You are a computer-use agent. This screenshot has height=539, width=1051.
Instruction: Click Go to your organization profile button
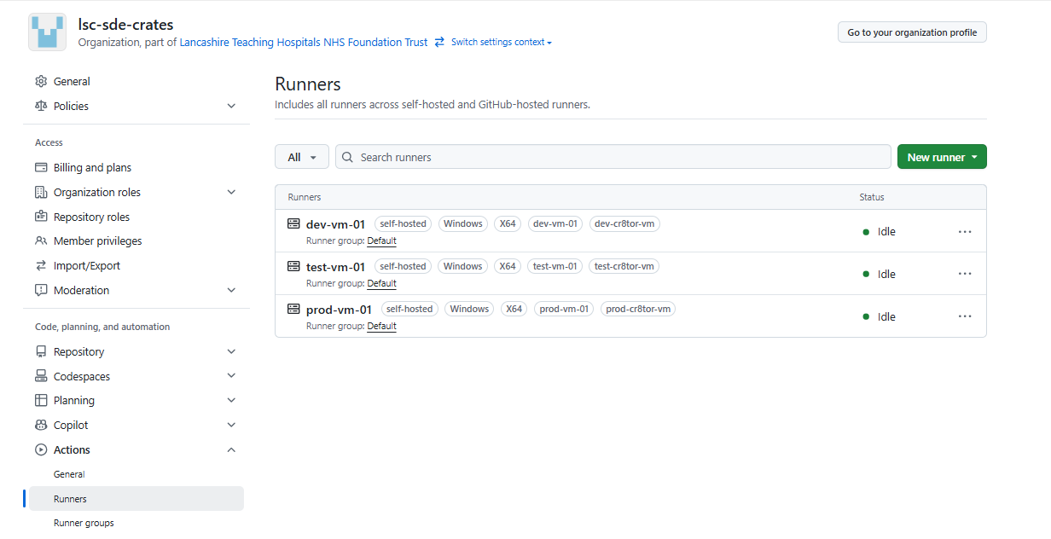[x=912, y=32]
